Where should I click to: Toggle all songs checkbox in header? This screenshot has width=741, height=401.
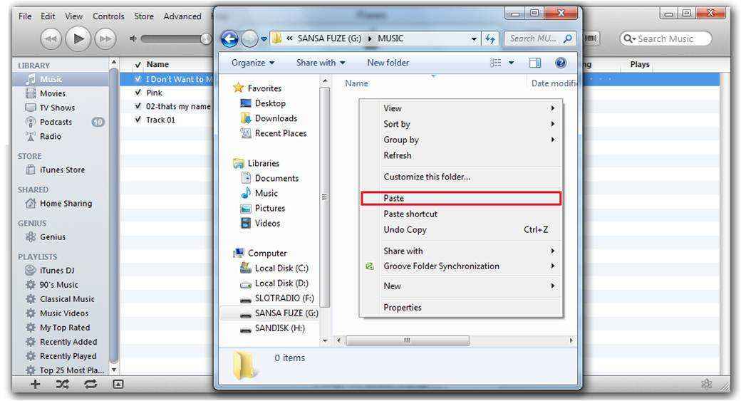138,65
